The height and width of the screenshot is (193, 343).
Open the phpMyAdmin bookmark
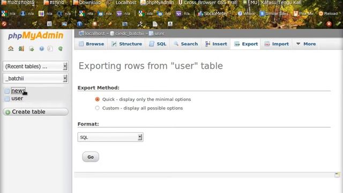(x=157, y=3)
